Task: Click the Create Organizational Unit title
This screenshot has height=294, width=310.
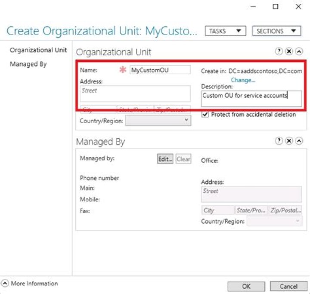Action: click(x=102, y=31)
